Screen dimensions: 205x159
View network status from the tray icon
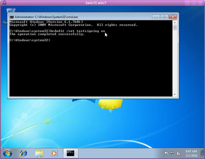pyautogui.click(x=172, y=153)
